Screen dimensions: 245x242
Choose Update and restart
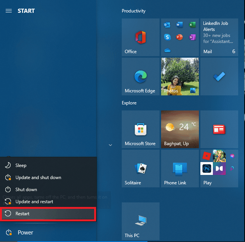coord(48,202)
